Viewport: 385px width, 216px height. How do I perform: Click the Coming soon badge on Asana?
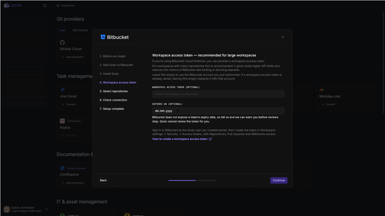[74, 121]
